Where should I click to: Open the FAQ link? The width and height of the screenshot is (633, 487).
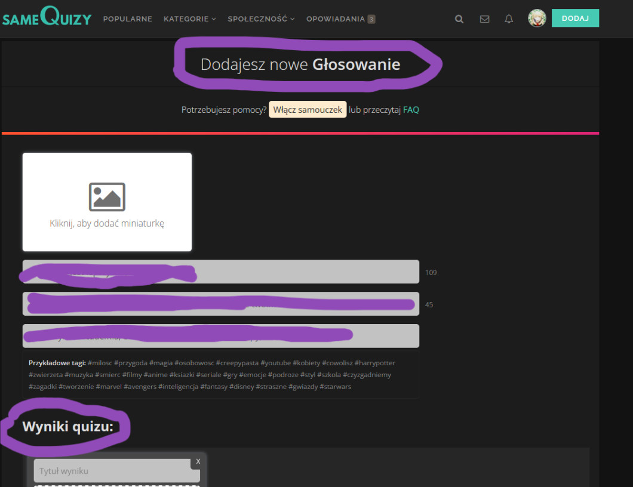click(411, 110)
